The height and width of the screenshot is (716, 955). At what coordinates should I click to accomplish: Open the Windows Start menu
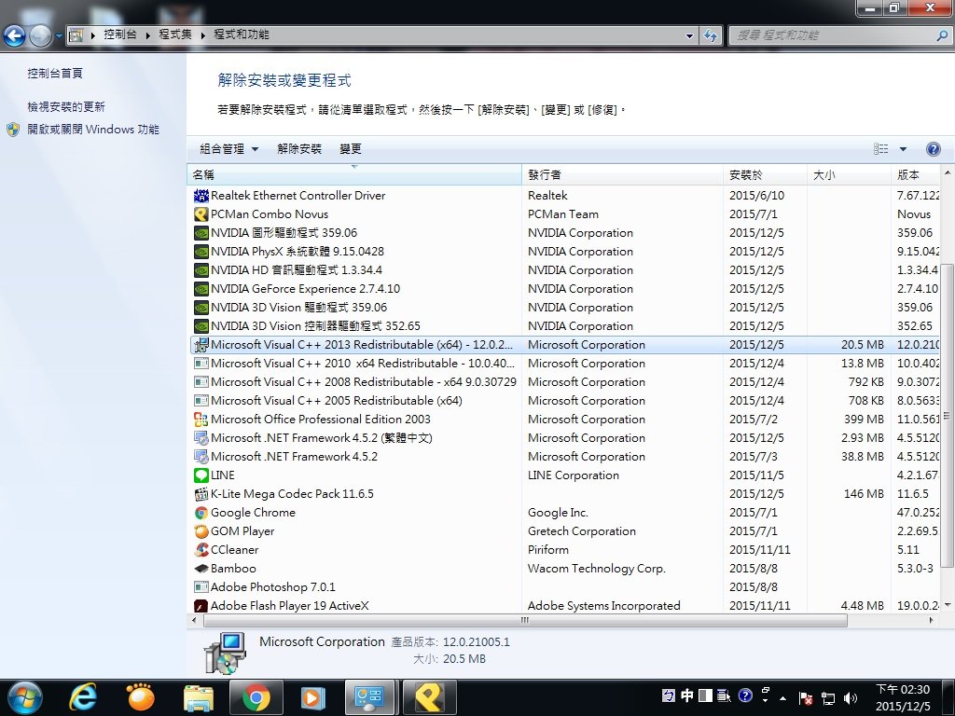coord(24,697)
